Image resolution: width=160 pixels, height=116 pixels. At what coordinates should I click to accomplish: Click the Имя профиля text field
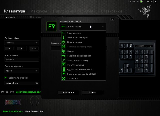click(x=22, y=60)
